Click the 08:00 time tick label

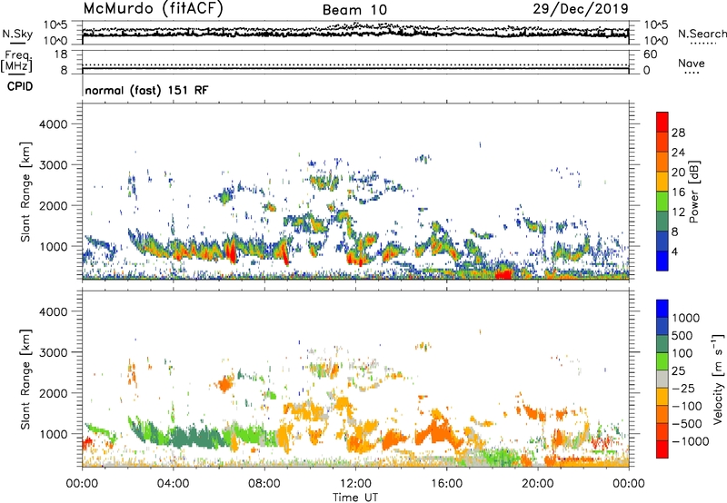coord(264,484)
